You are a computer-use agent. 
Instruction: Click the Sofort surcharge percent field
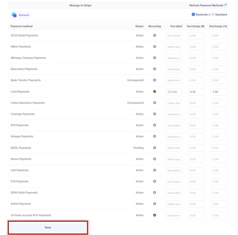pyautogui.click(x=218, y=204)
